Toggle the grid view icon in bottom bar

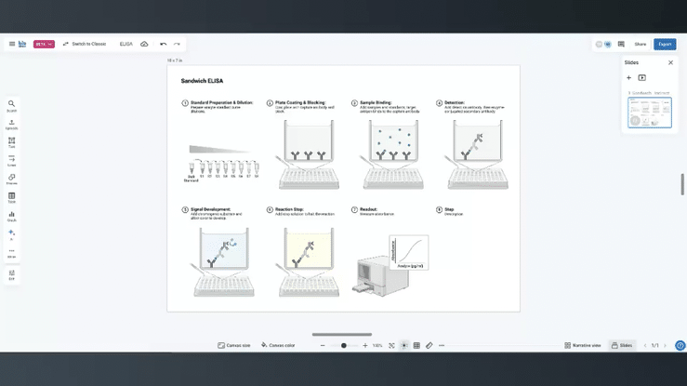tap(416, 345)
